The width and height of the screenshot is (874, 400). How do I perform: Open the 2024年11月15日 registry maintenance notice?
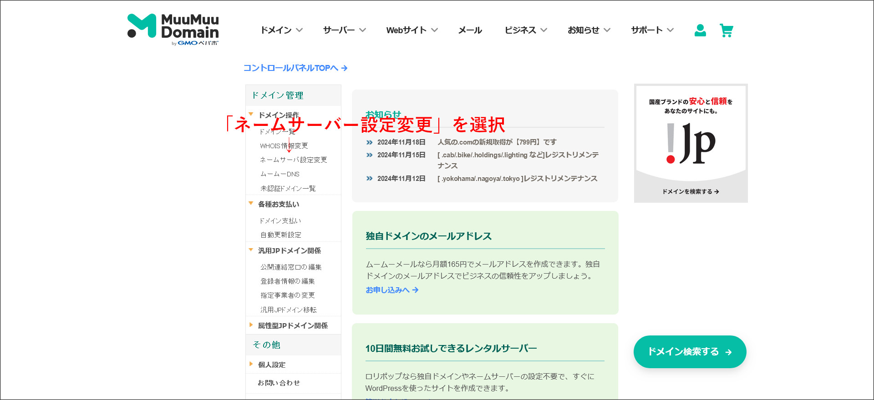click(x=518, y=160)
